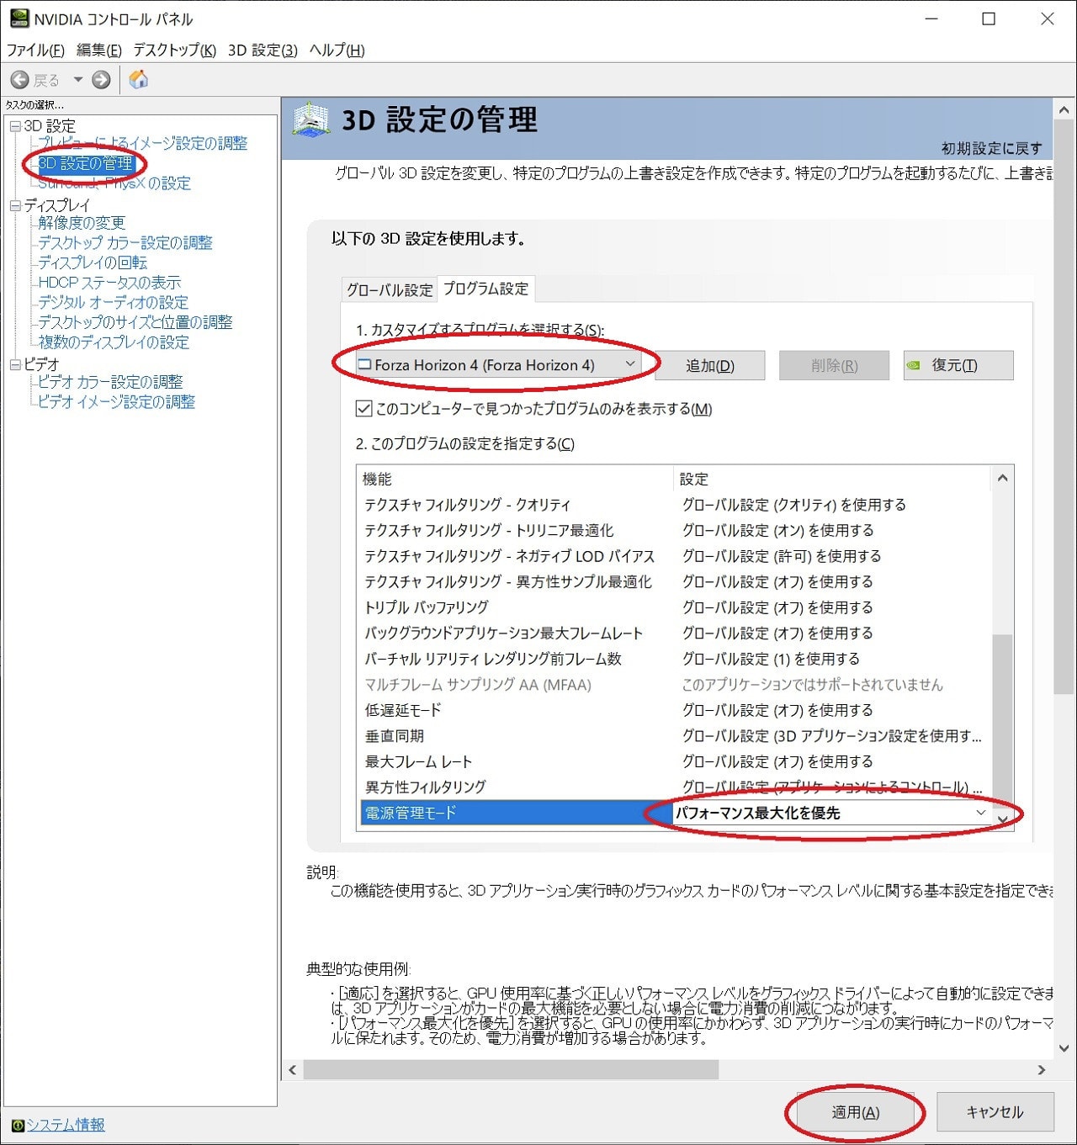The height and width of the screenshot is (1145, 1077).
Task: Select プレビューによるイメージ設定の調整 in tree
Action: click(143, 144)
